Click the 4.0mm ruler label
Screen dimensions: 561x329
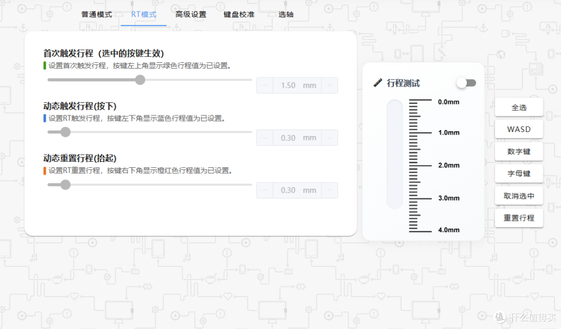point(449,230)
